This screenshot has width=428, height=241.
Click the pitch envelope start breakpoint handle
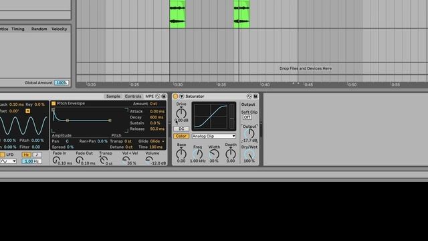click(53, 110)
